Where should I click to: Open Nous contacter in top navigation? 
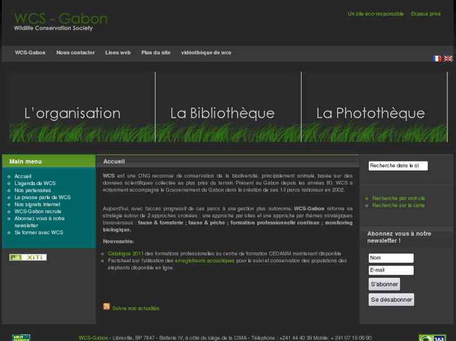tap(75, 53)
